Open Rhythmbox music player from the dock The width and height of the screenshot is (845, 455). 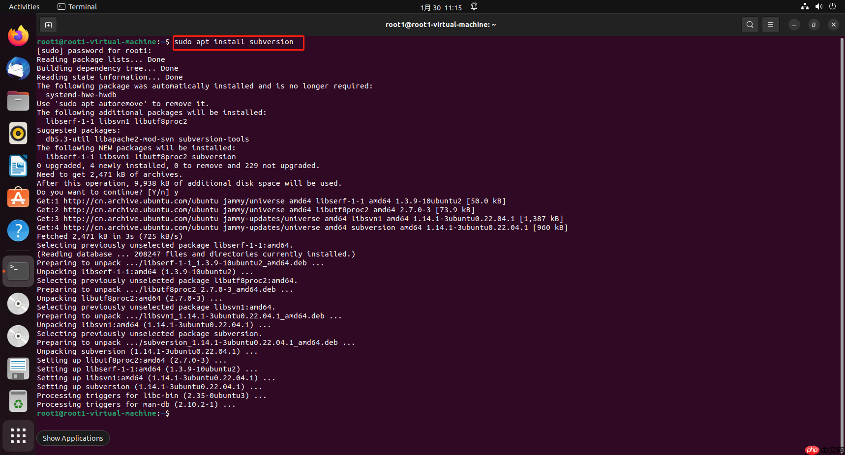tap(18, 133)
